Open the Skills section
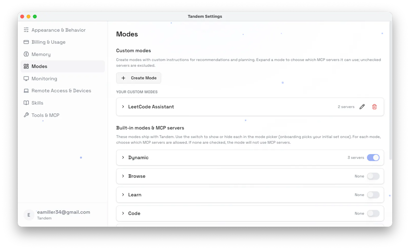This screenshot has width=410, height=250. 63,103
